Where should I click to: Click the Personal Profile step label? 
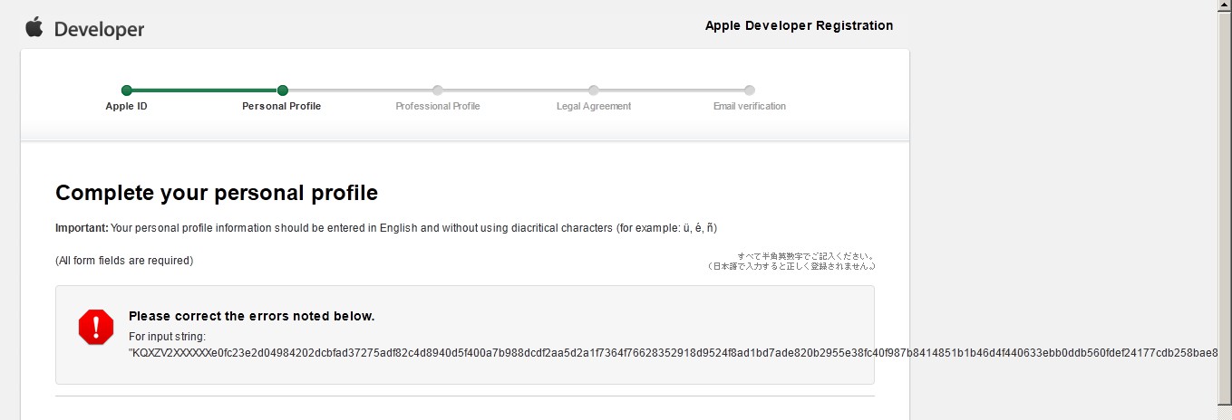[x=282, y=106]
